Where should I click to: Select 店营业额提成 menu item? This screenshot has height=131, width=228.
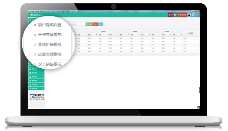pyautogui.click(x=50, y=54)
